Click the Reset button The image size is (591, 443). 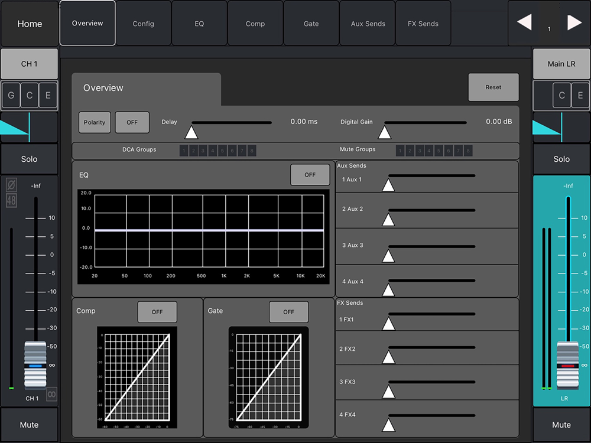pos(493,87)
